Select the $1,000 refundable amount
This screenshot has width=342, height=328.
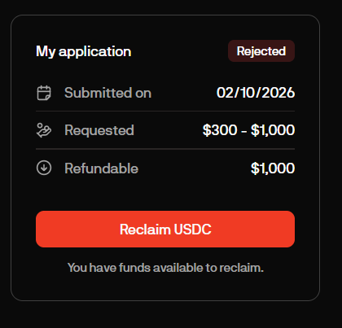[273, 168]
